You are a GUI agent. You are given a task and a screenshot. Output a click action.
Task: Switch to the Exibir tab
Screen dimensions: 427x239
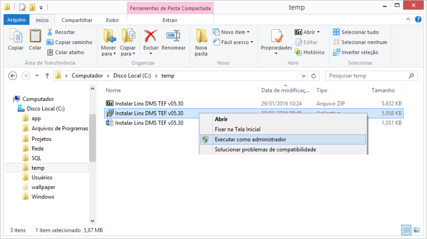(x=112, y=20)
